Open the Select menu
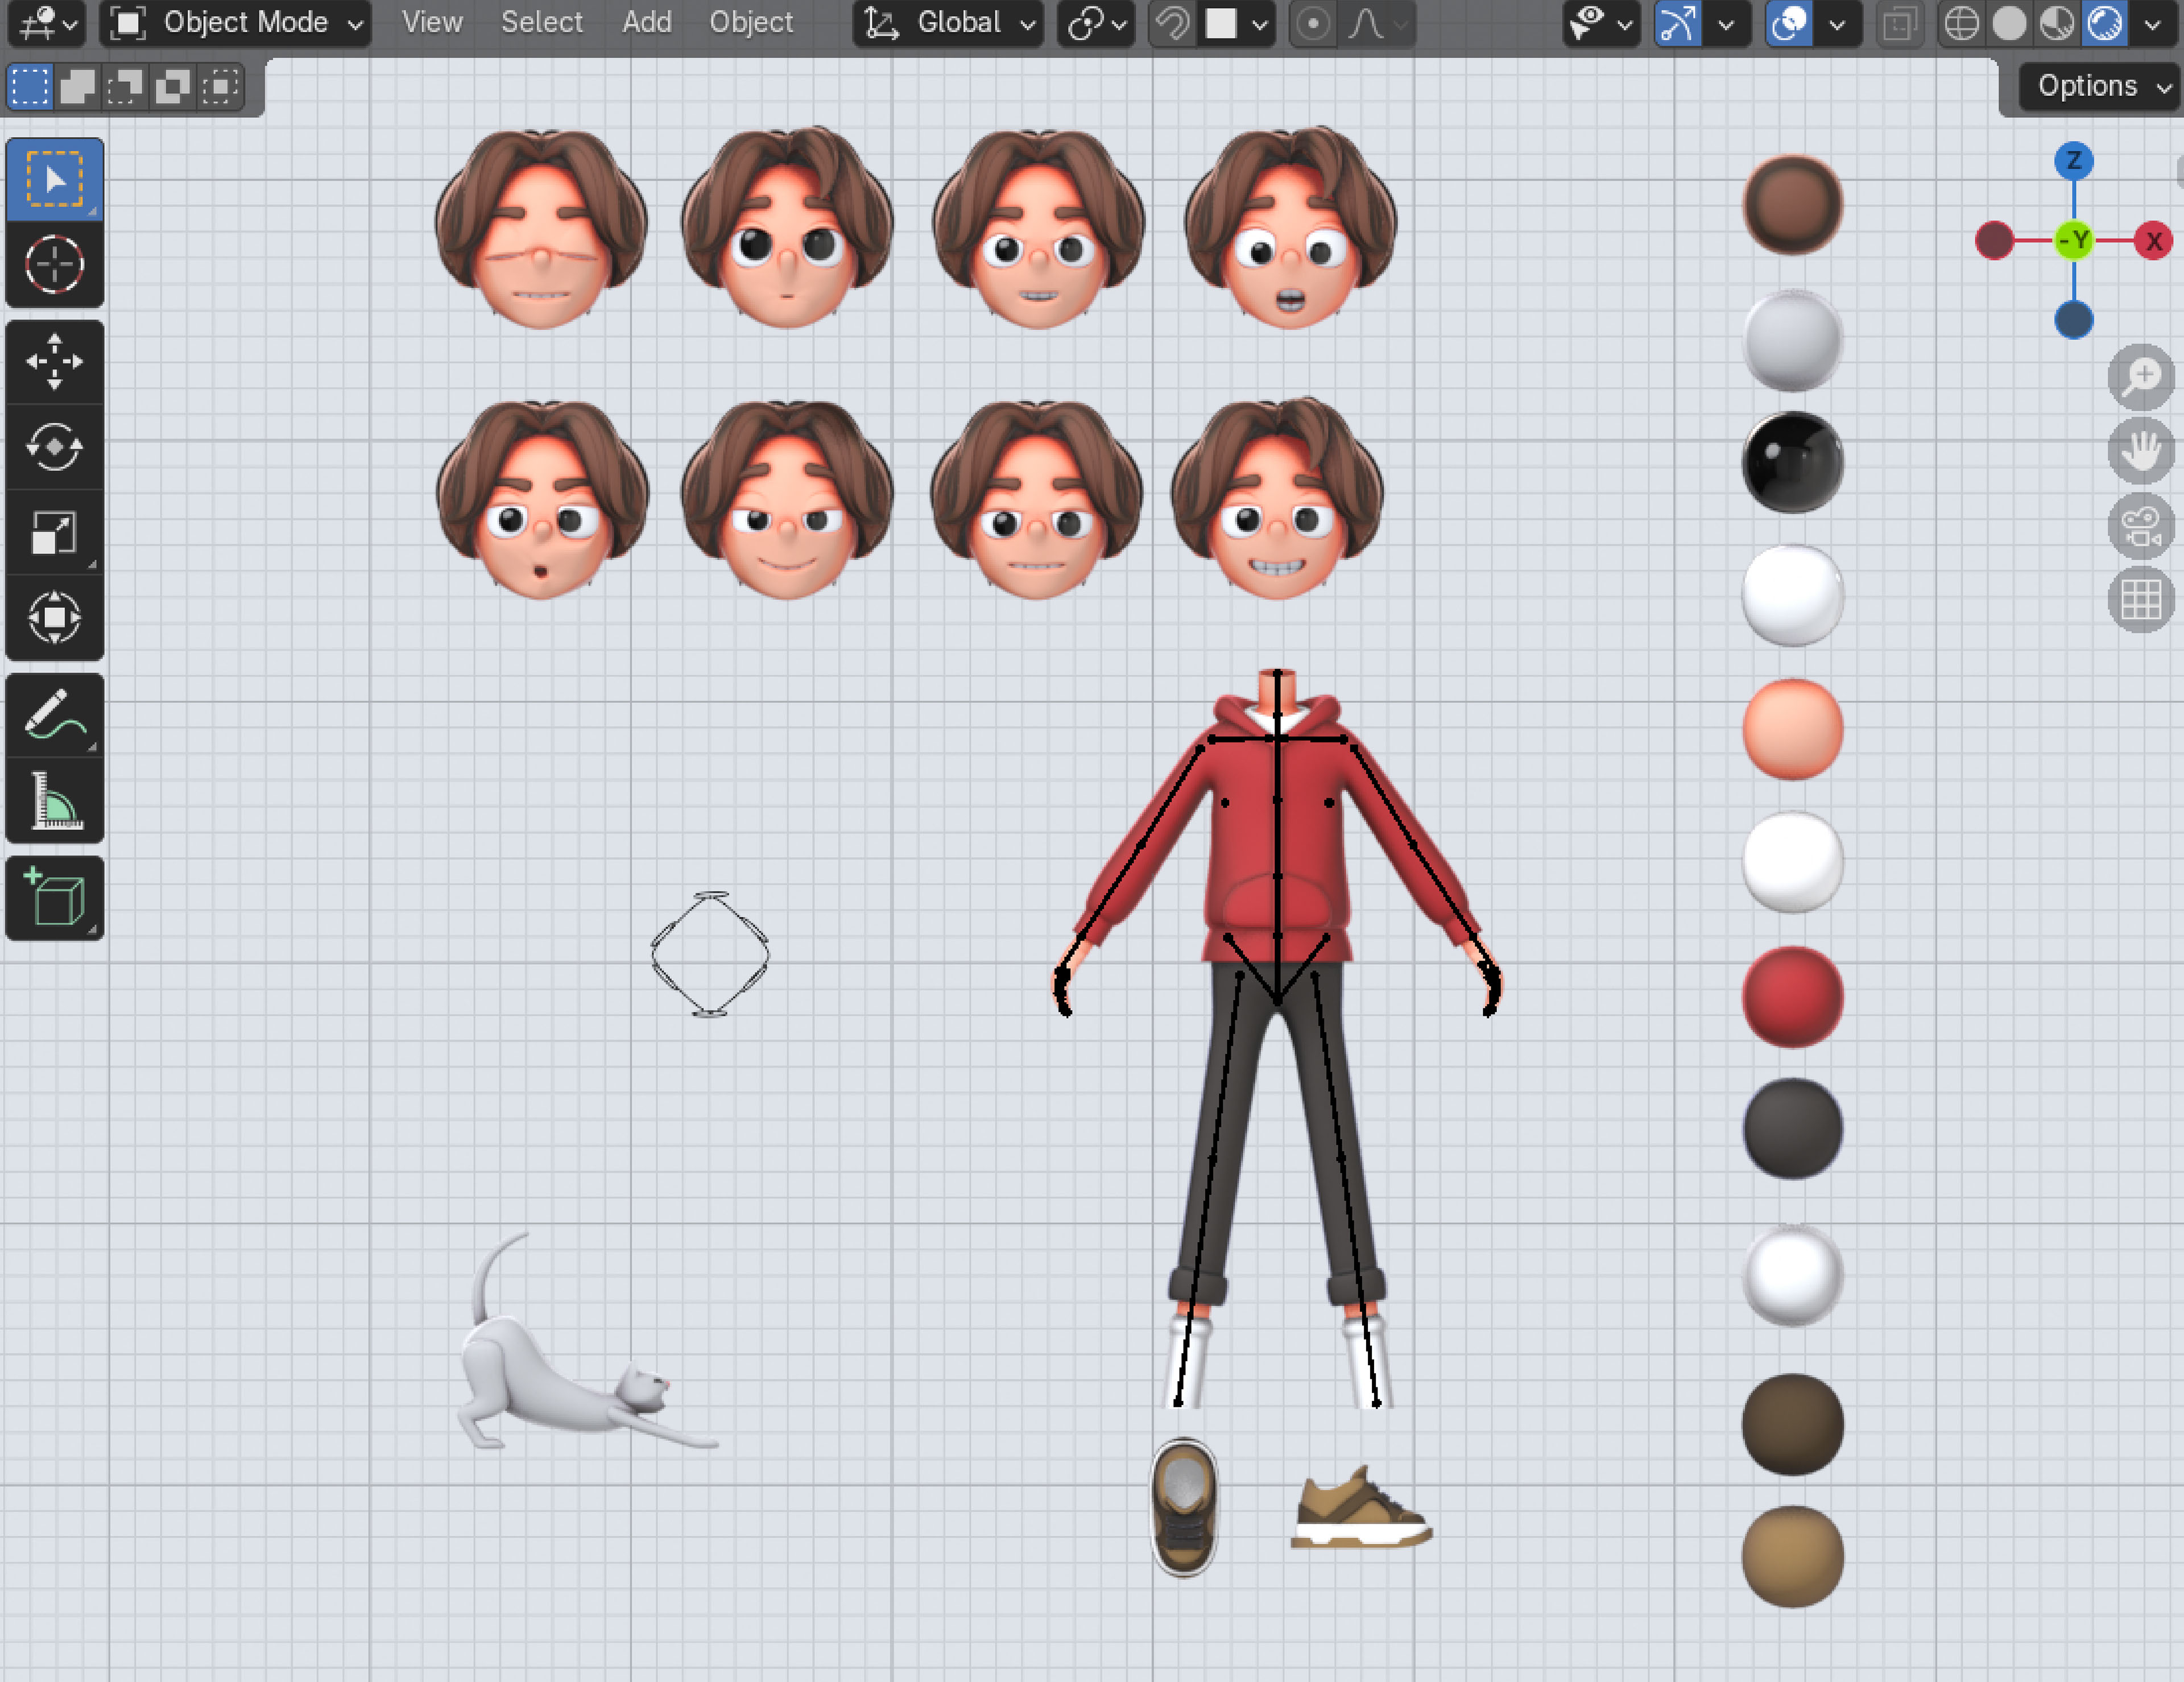Image resolution: width=2184 pixels, height=1682 pixels. click(x=541, y=23)
